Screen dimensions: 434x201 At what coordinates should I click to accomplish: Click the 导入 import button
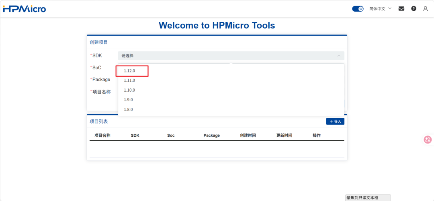point(335,121)
